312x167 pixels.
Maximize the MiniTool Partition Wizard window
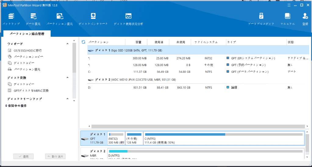pos(302,5)
